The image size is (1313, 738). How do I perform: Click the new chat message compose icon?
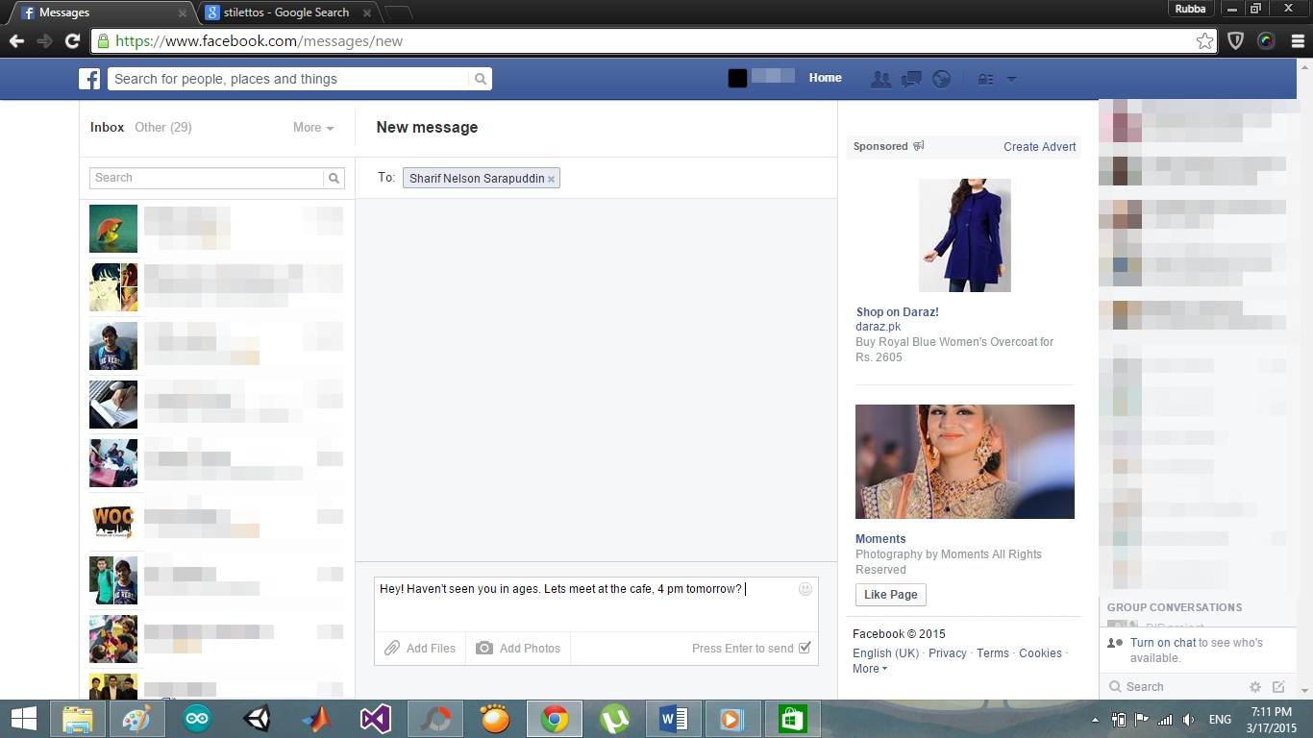(x=1278, y=687)
